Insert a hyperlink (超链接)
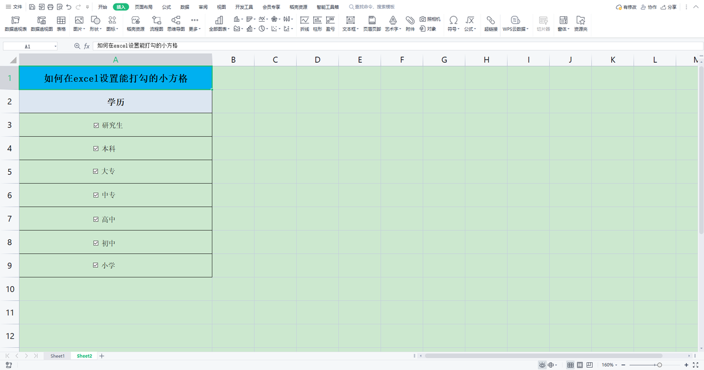 (490, 23)
